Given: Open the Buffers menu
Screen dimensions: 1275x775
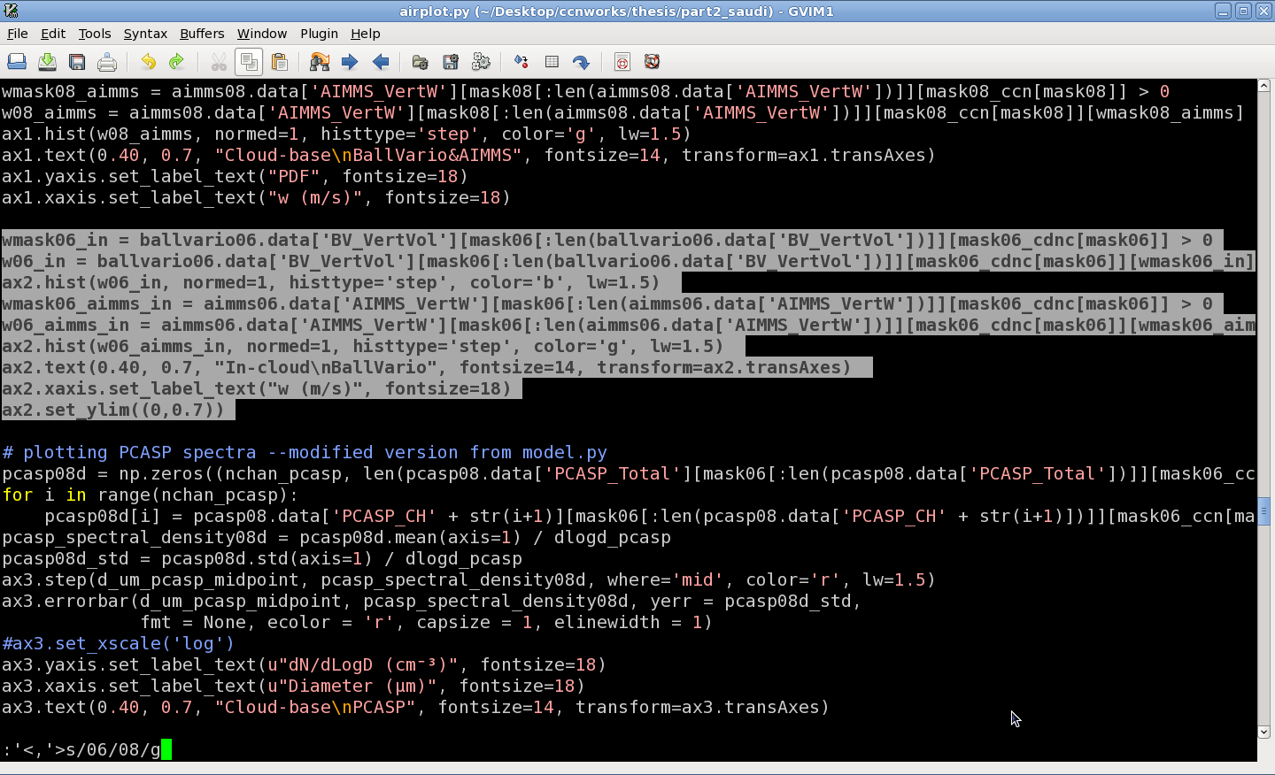Looking at the screenshot, I should (202, 34).
